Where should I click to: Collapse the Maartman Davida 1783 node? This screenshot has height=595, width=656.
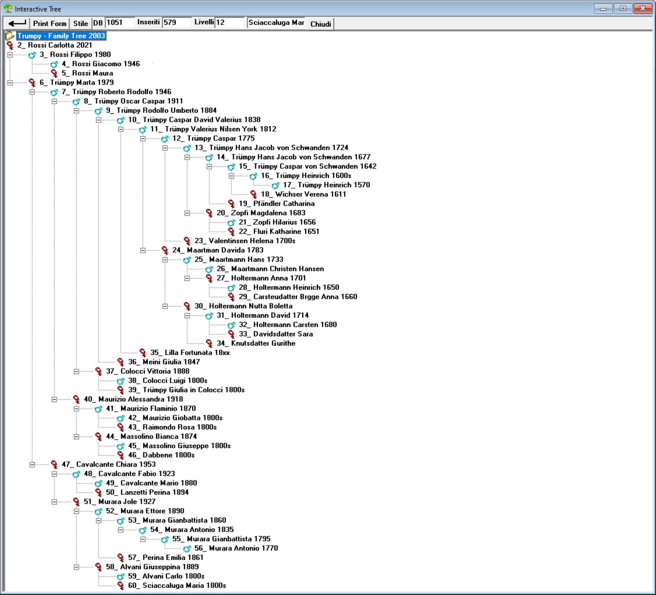point(143,250)
